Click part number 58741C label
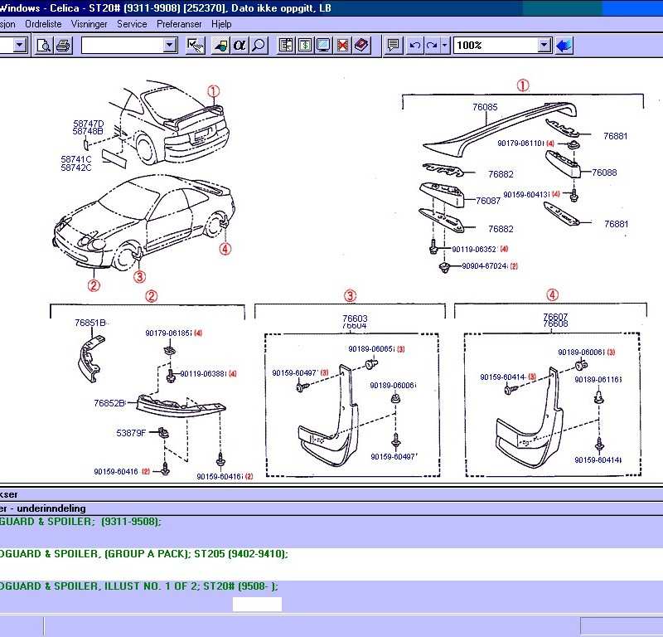The image size is (663, 637). (x=76, y=159)
